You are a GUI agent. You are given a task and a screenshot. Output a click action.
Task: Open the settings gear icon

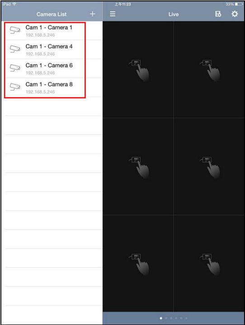(235, 14)
